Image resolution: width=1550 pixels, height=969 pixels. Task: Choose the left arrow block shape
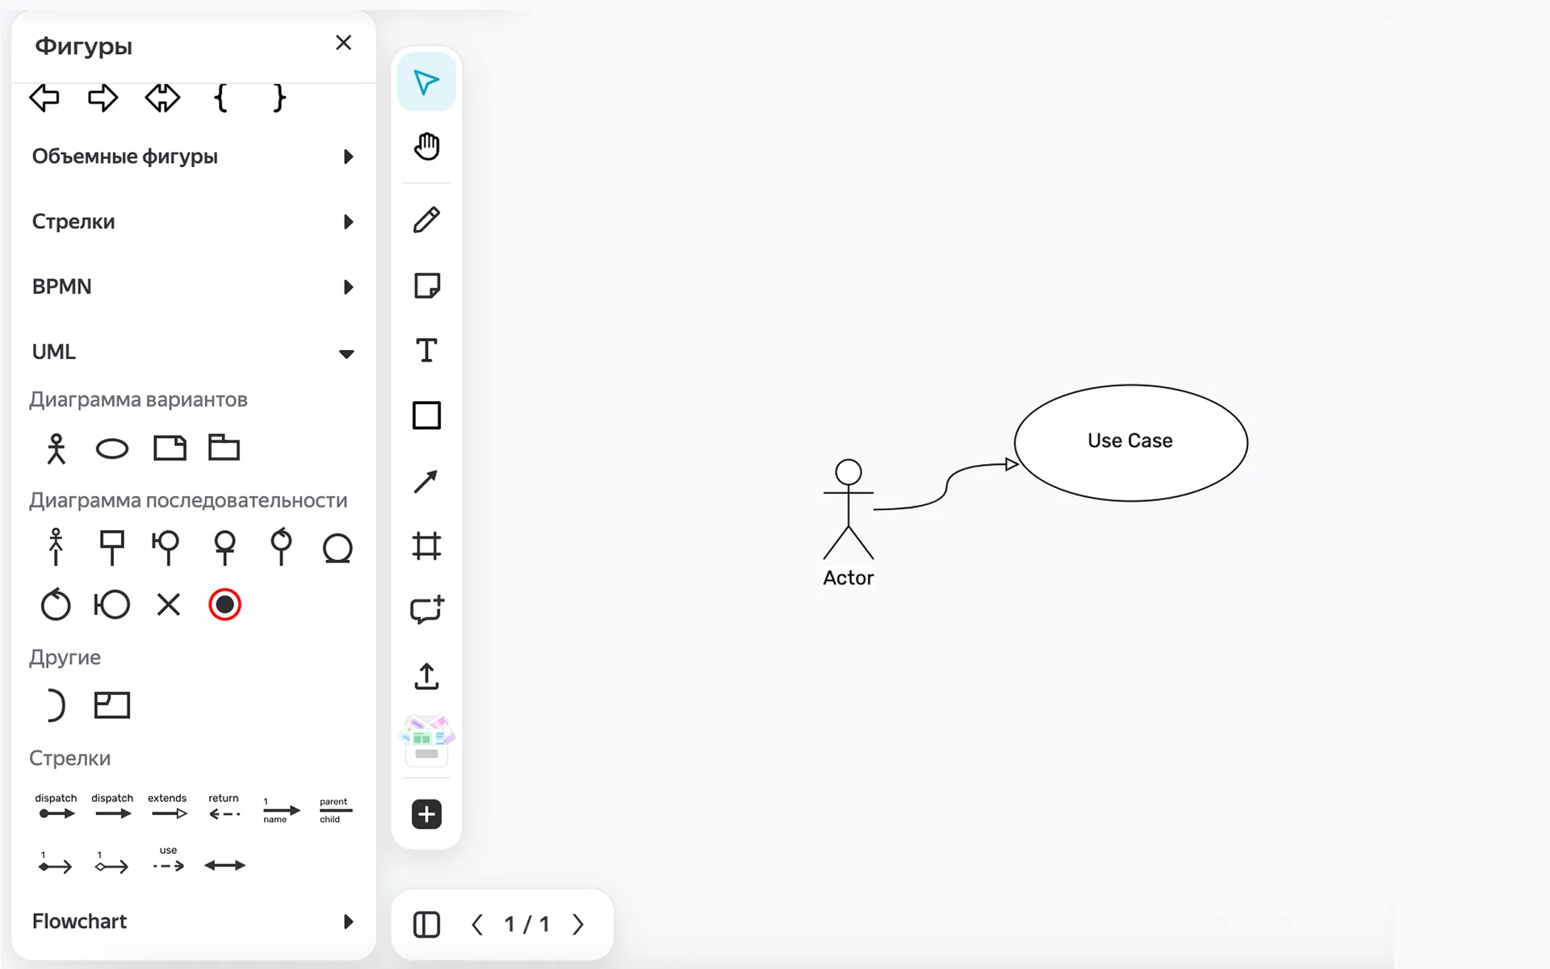(x=44, y=98)
